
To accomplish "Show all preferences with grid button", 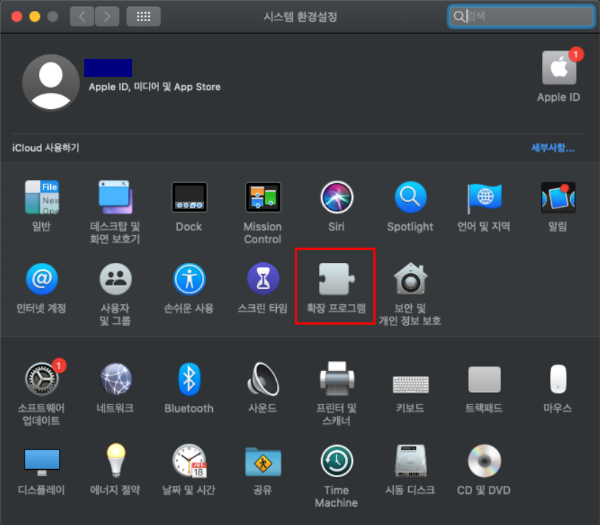I will point(144,17).
